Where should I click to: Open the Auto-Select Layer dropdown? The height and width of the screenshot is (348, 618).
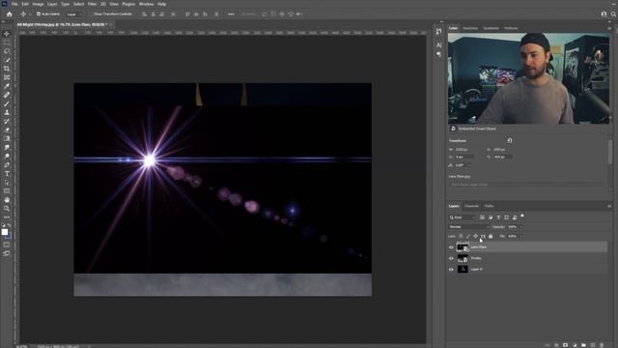click(x=74, y=14)
